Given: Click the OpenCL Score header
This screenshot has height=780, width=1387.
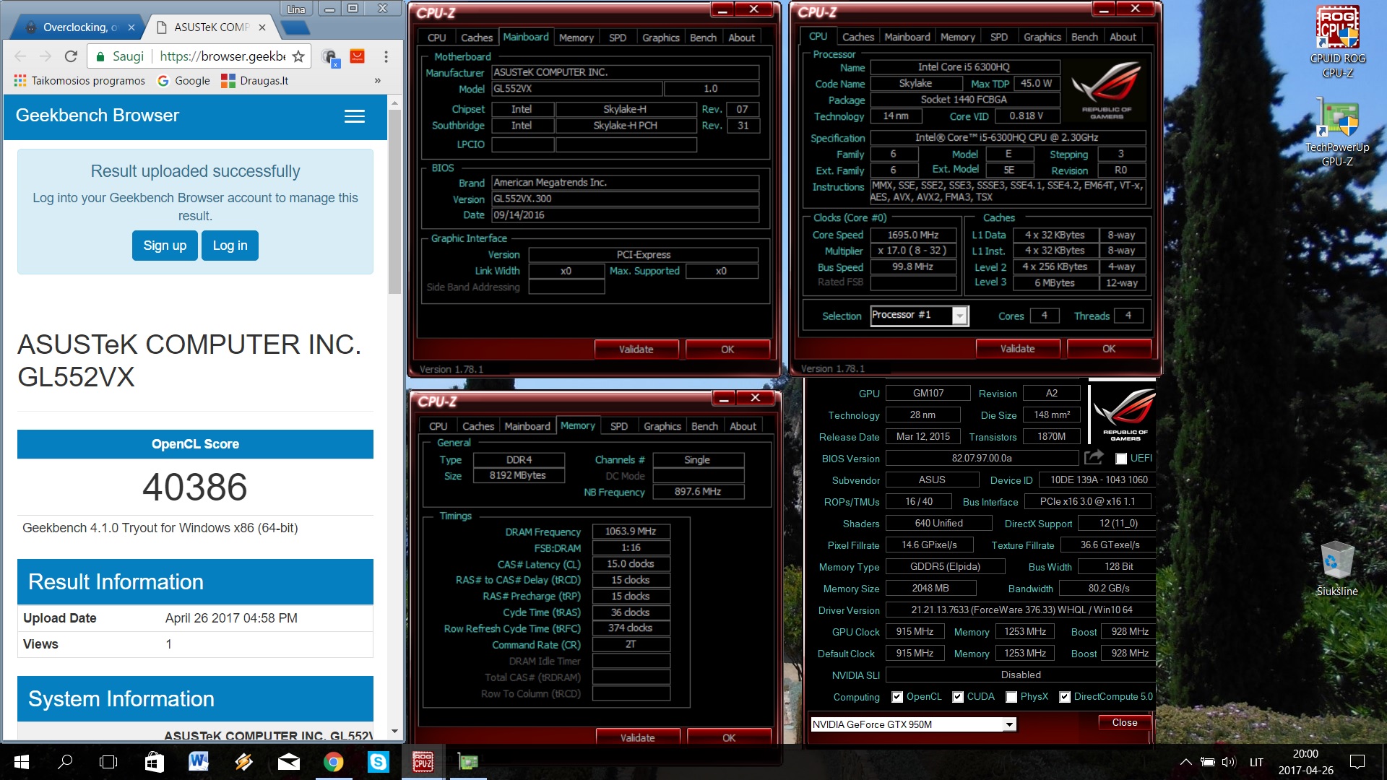Looking at the screenshot, I should pyautogui.click(x=195, y=444).
